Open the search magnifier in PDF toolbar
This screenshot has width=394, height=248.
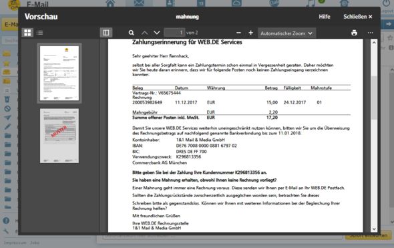(x=131, y=33)
